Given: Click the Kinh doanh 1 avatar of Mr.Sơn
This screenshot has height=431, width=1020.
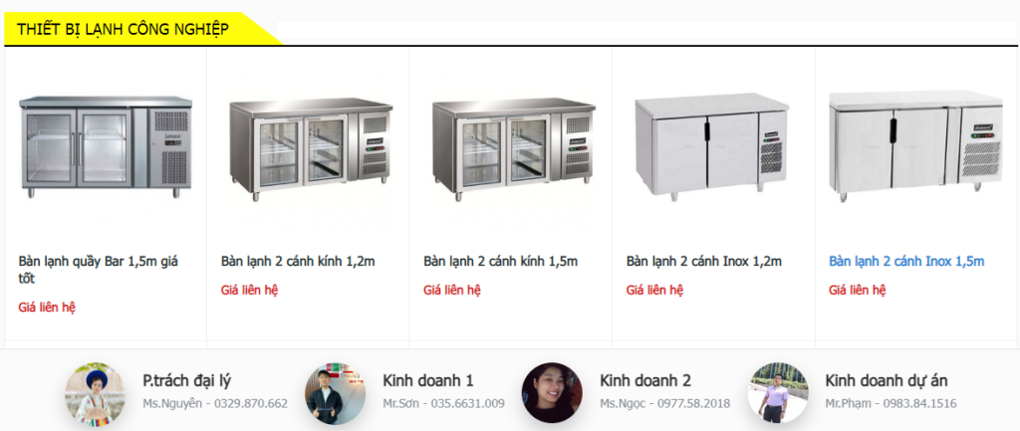Looking at the screenshot, I should (335, 393).
